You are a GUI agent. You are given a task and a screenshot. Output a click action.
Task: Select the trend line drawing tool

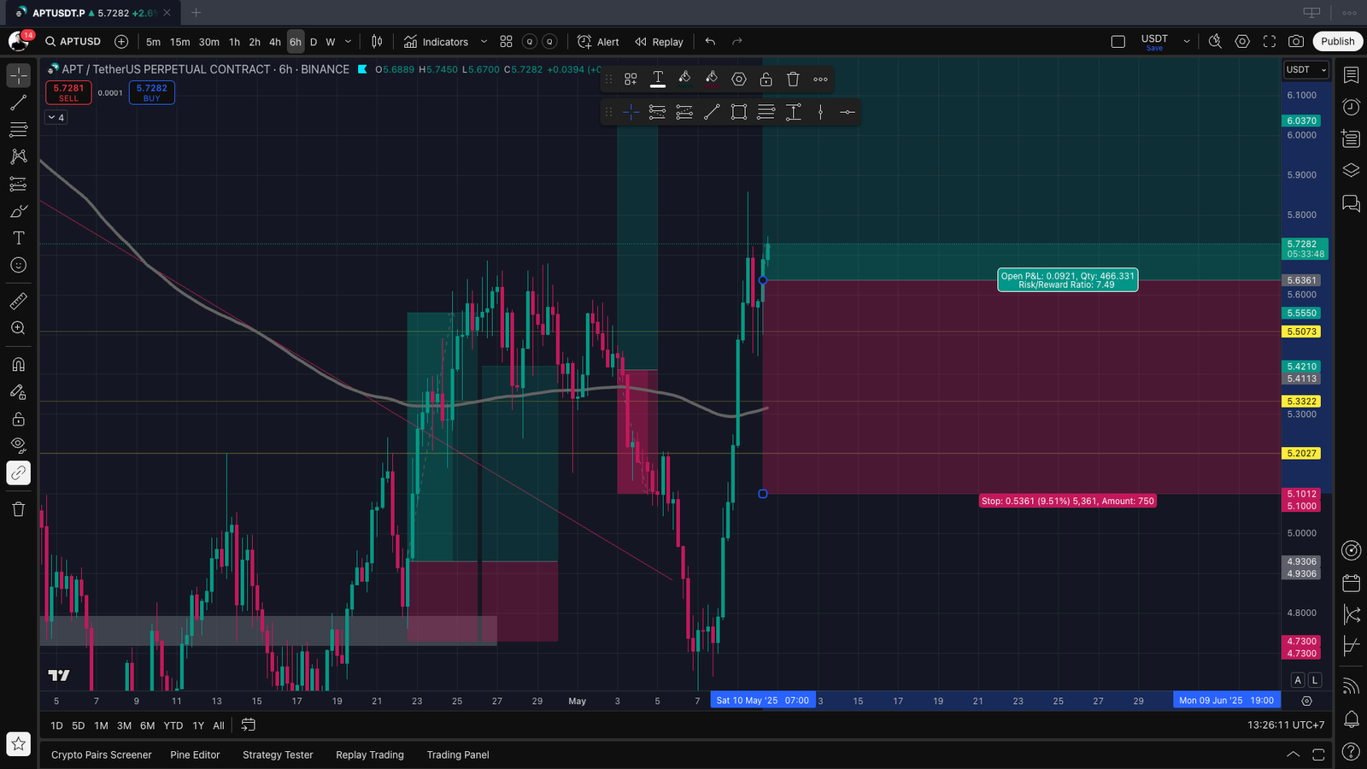(x=18, y=103)
